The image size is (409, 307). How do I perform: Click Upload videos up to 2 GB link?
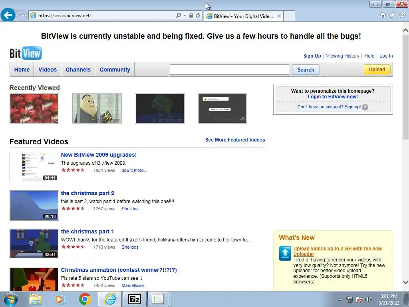coord(338,251)
